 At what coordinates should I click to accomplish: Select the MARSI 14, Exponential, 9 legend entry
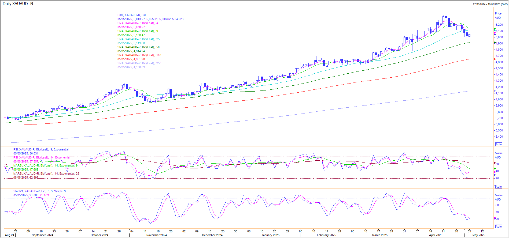click(45, 165)
